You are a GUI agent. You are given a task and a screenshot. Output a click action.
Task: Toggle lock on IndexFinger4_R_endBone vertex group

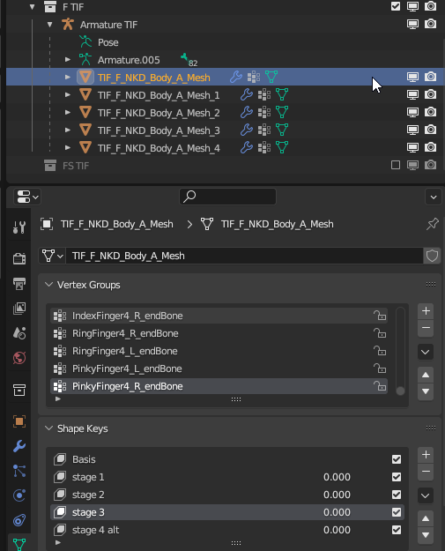tap(380, 316)
